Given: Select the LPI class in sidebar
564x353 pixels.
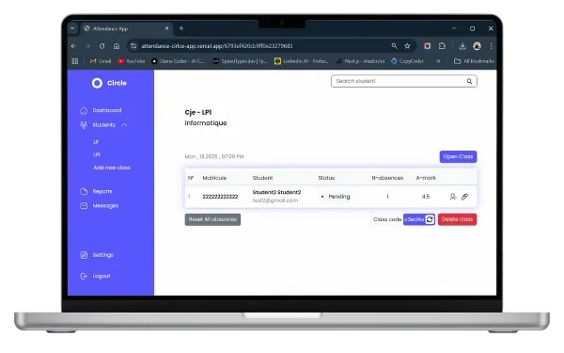Looking at the screenshot, I should 97,154.
